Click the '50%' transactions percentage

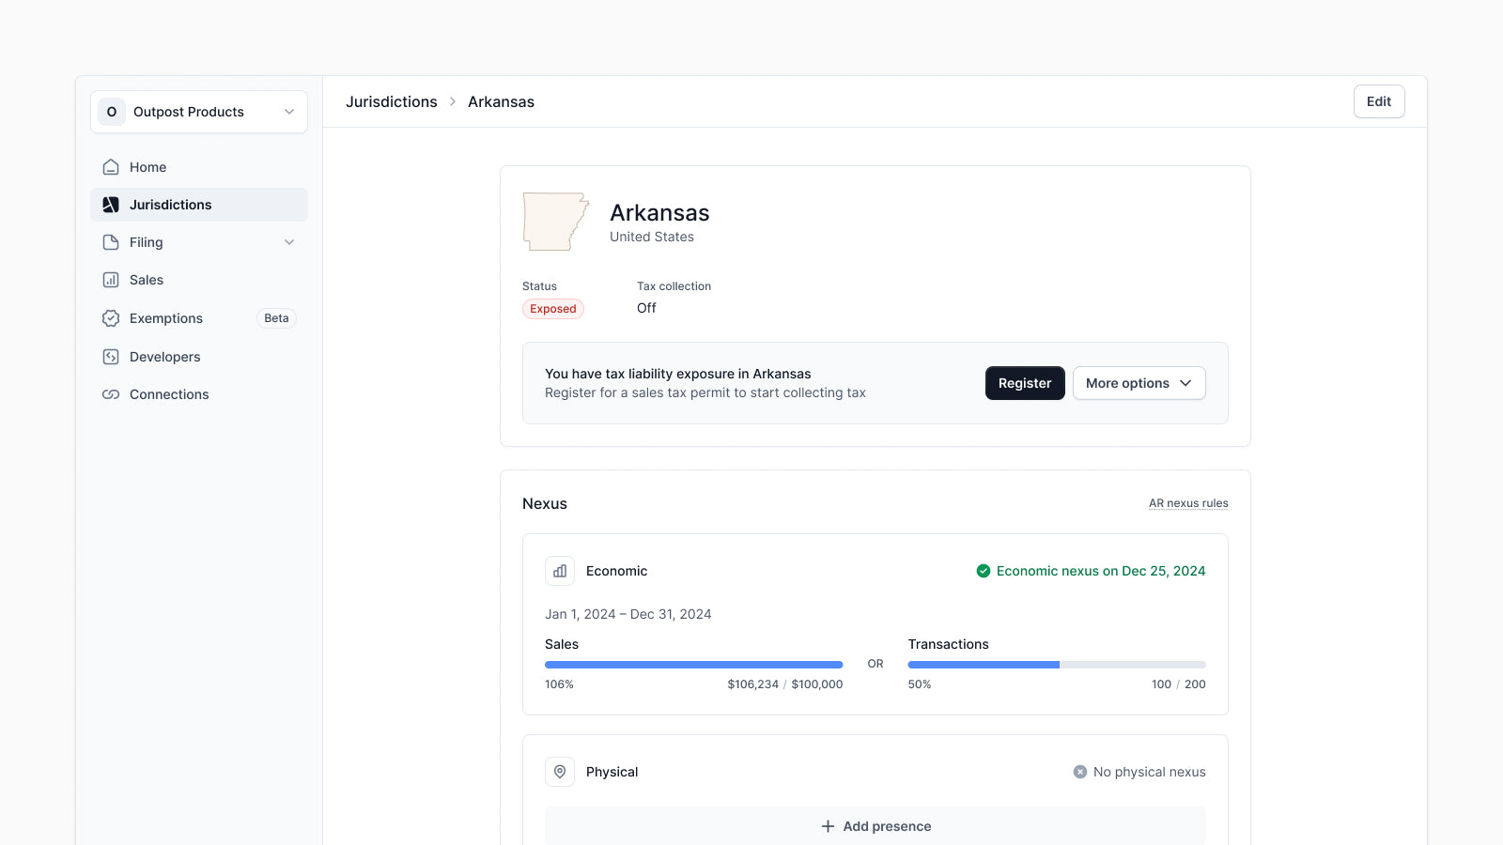click(920, 684)
